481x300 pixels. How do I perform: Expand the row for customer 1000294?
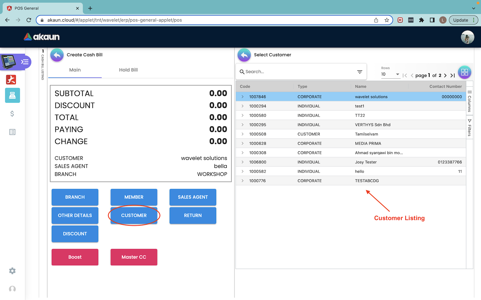point(243,106)
